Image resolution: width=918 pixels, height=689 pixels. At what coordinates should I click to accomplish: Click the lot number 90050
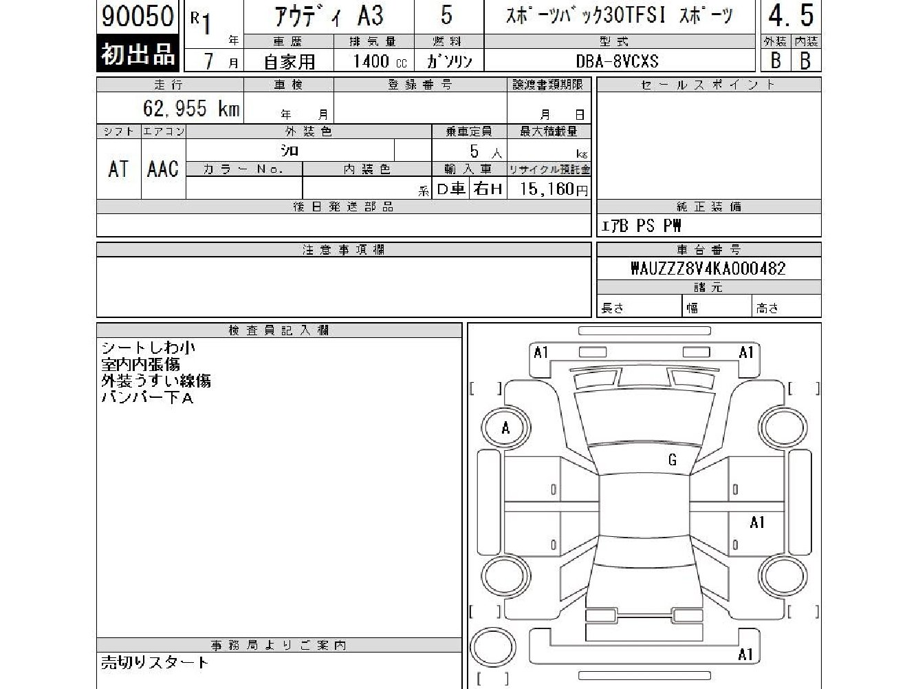[138, 16]
